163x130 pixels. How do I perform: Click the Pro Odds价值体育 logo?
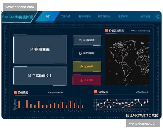(x=18, y=17)
